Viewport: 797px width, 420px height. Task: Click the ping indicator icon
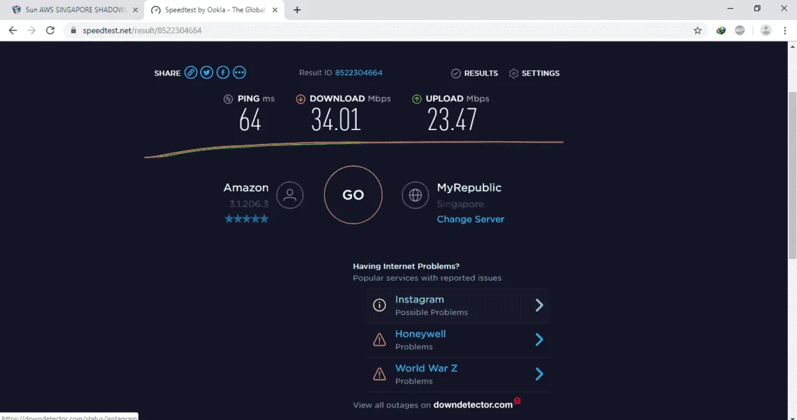pyautogui.click(x=228, y=99)
